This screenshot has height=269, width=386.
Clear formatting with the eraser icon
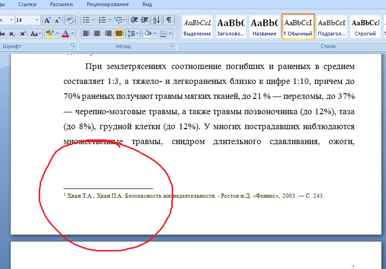tap(70, 20)
